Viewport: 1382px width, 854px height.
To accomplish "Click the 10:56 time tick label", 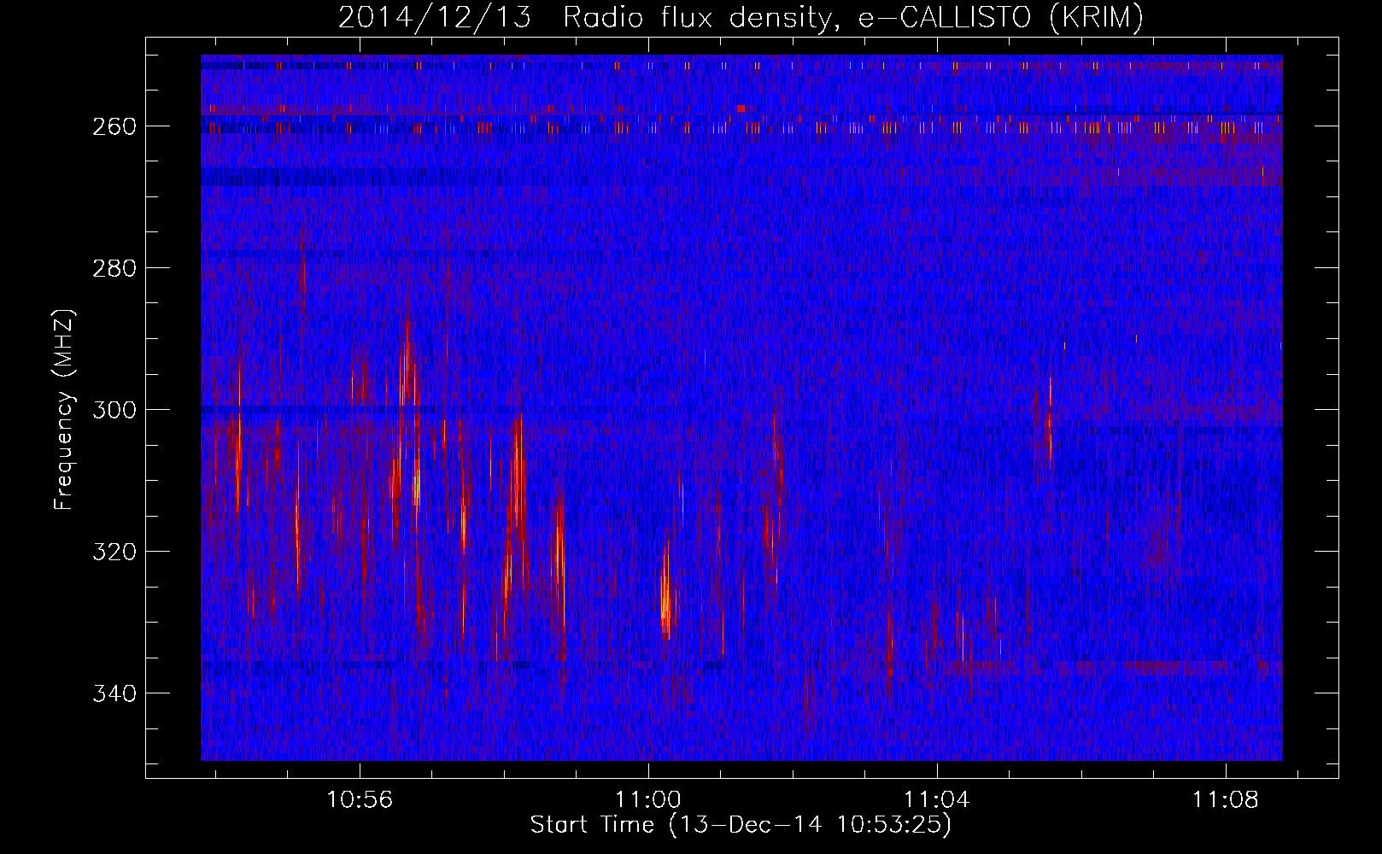I will [x=360, y=800].
